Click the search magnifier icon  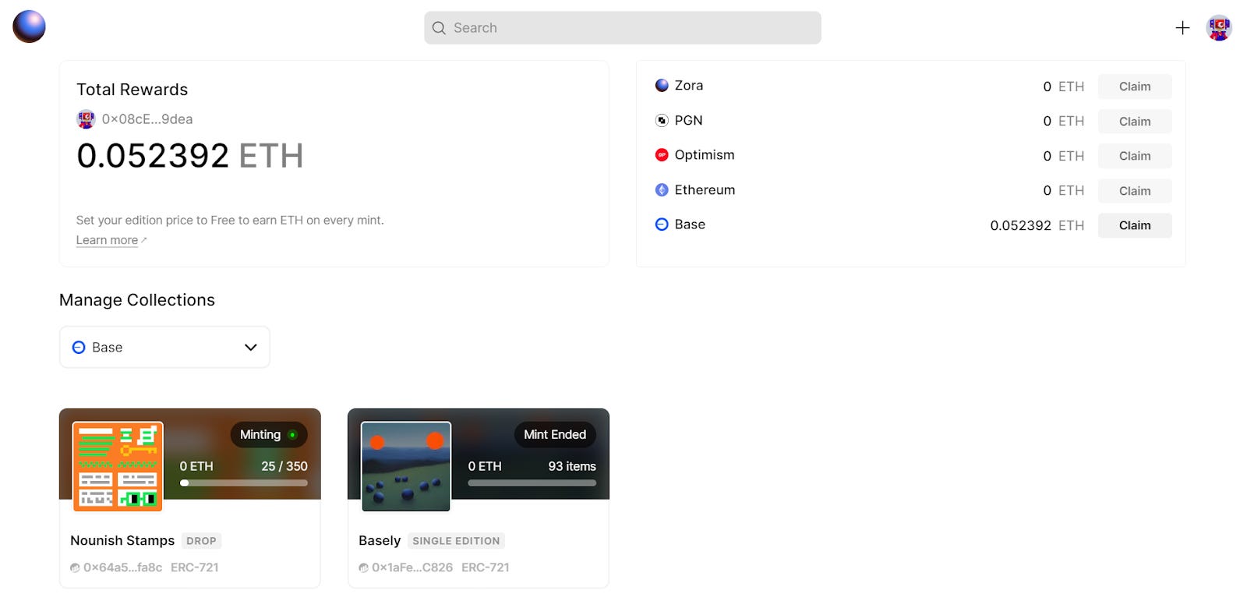pos(439,28)
